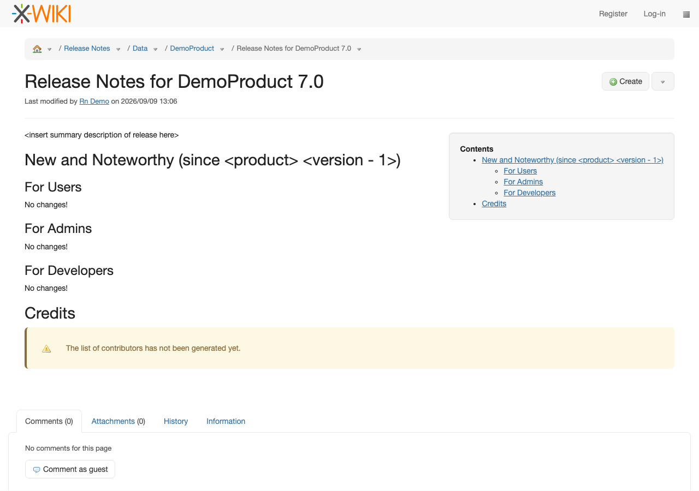Jump to Credits in Contents box
This screenshot has height=491, width=699.
point(494,203)
